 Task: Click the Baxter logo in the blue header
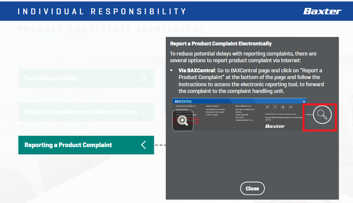pos(322,11)
